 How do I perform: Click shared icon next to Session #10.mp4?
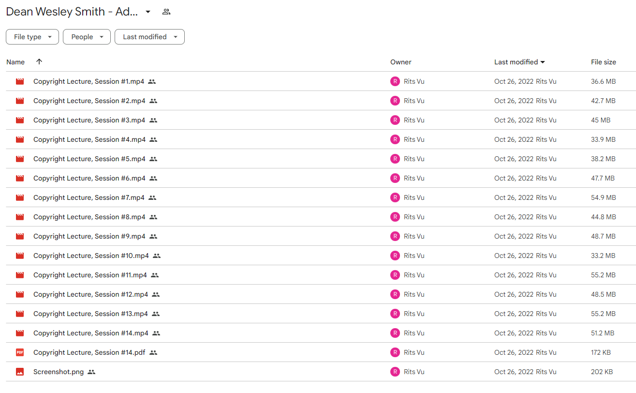pos(157,256)
